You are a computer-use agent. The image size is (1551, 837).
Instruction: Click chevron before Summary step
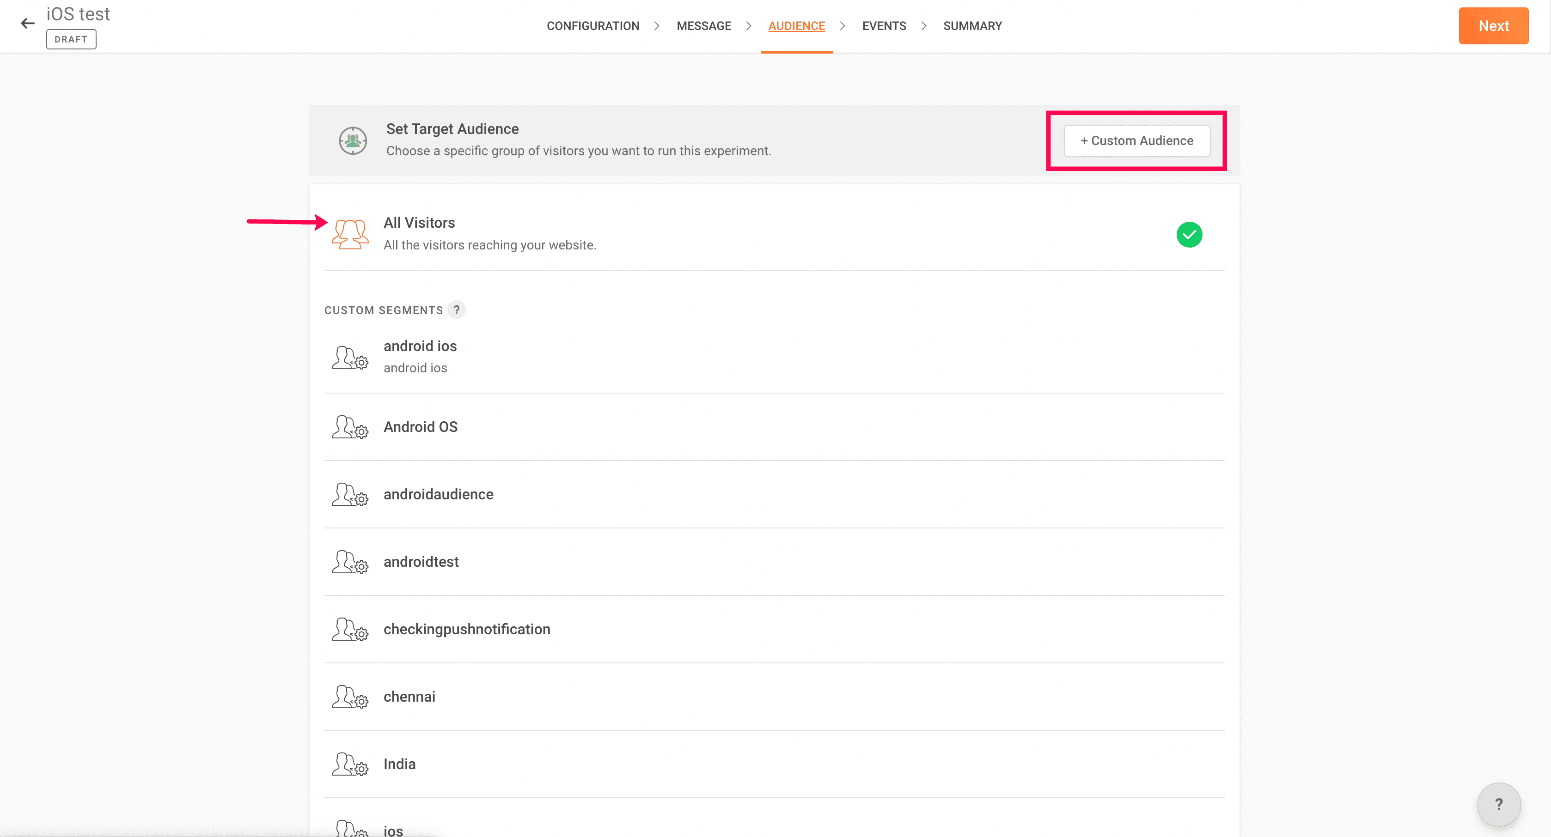tap(923, 26)
